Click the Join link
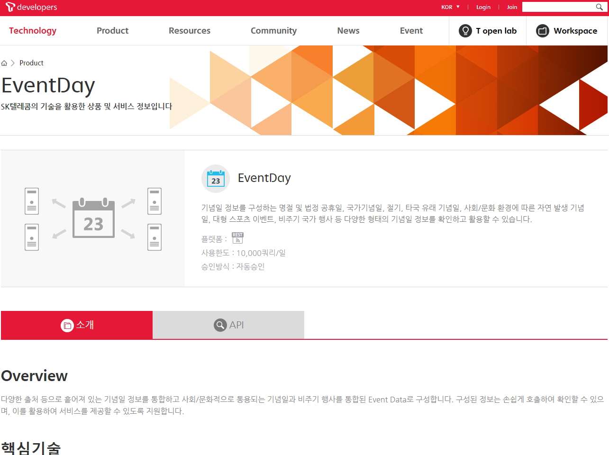Screen dimensions: 609x455 click(512, 7)
